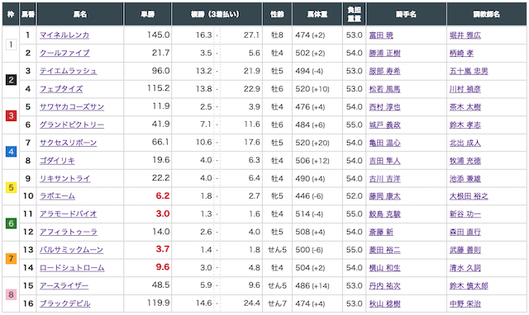Open horse link ラボエーム
This screenshot has height=315, width=529.
click(x=57, y=196)
